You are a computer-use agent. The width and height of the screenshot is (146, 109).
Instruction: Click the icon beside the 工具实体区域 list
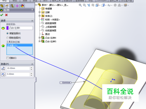3,46
